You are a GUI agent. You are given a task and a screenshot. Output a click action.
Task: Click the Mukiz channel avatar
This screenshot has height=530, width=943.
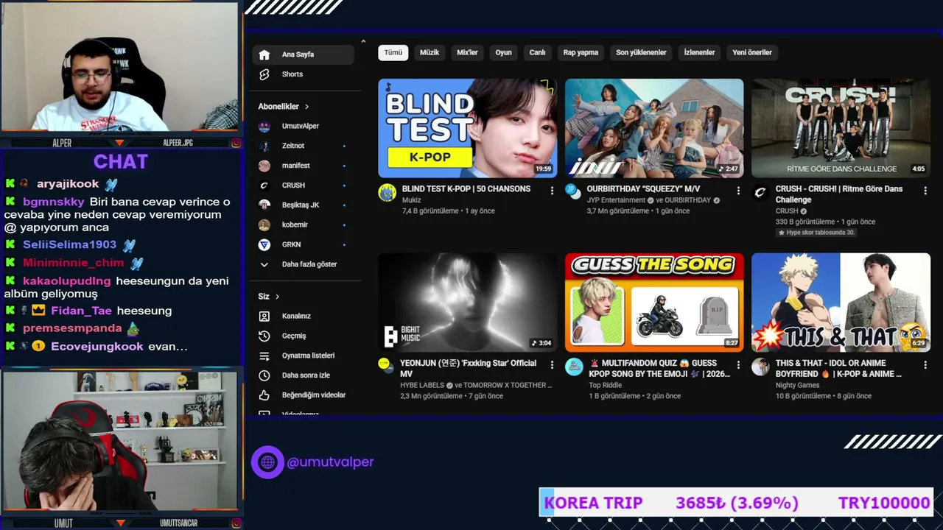[x=388, y=193]
